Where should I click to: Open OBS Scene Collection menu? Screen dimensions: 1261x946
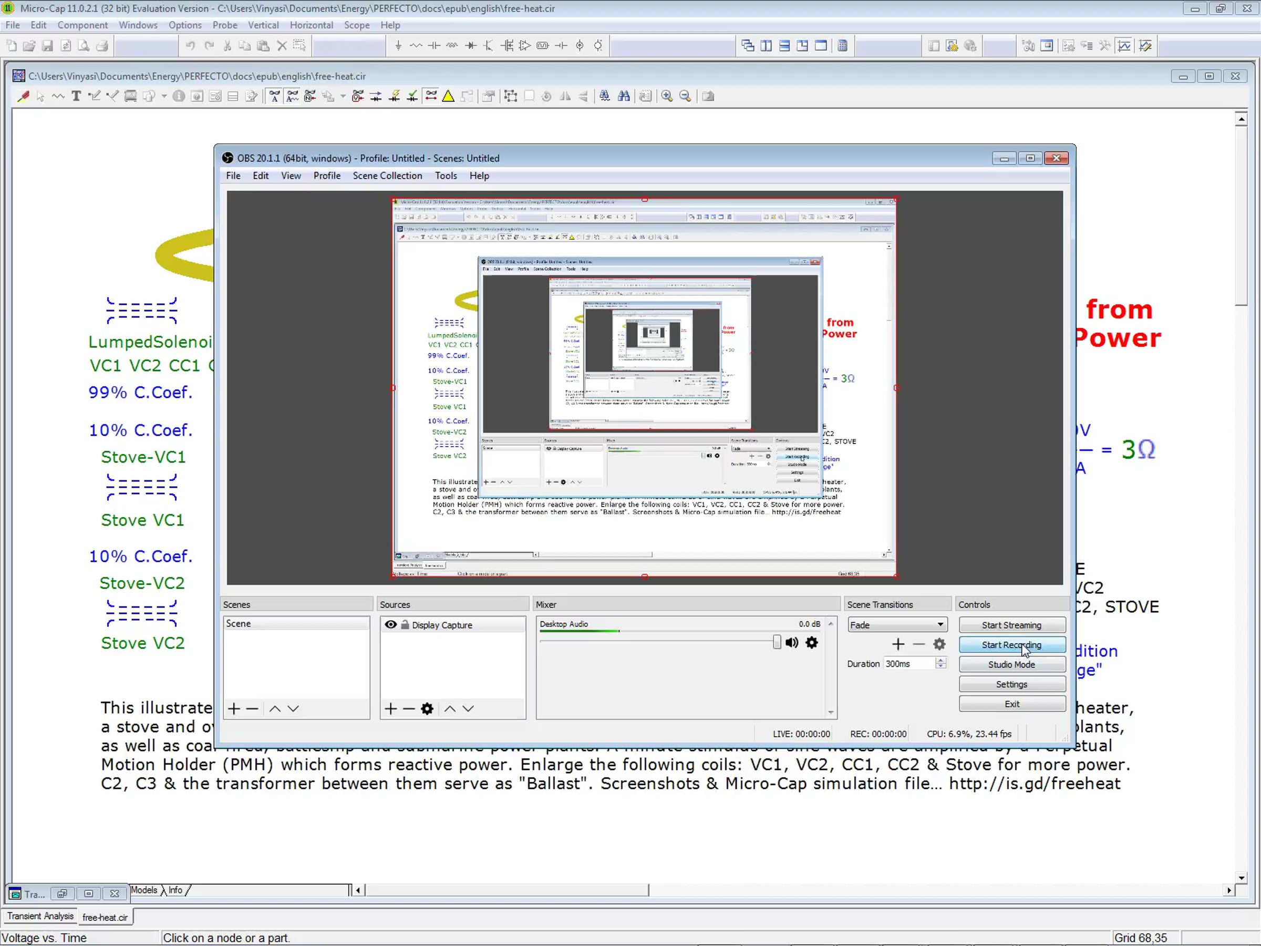pos(387,176)
